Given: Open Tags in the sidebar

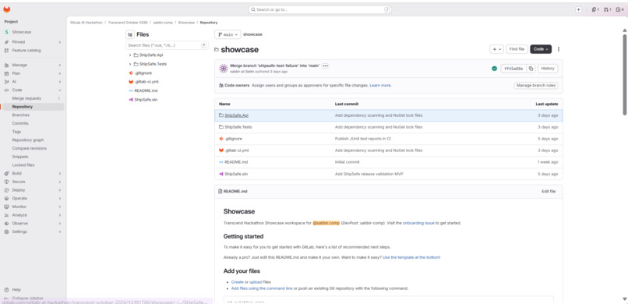Looking at the screenshot, I should [32, 132].
